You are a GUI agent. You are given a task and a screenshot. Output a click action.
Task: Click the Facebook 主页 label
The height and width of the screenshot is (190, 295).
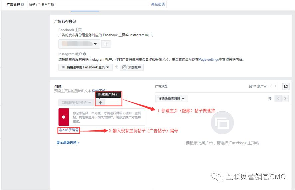[x=70, y=30]
